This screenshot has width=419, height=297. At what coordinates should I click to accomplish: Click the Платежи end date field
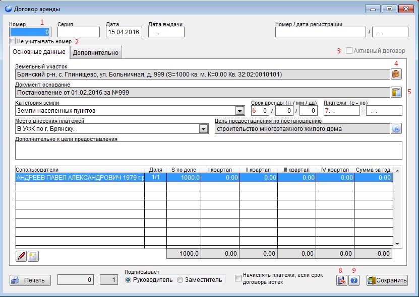(x=384, y=110)
